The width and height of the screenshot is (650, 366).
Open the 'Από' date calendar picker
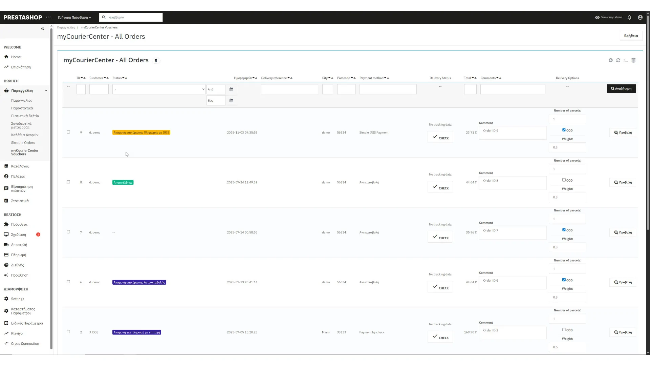point(231,89)
